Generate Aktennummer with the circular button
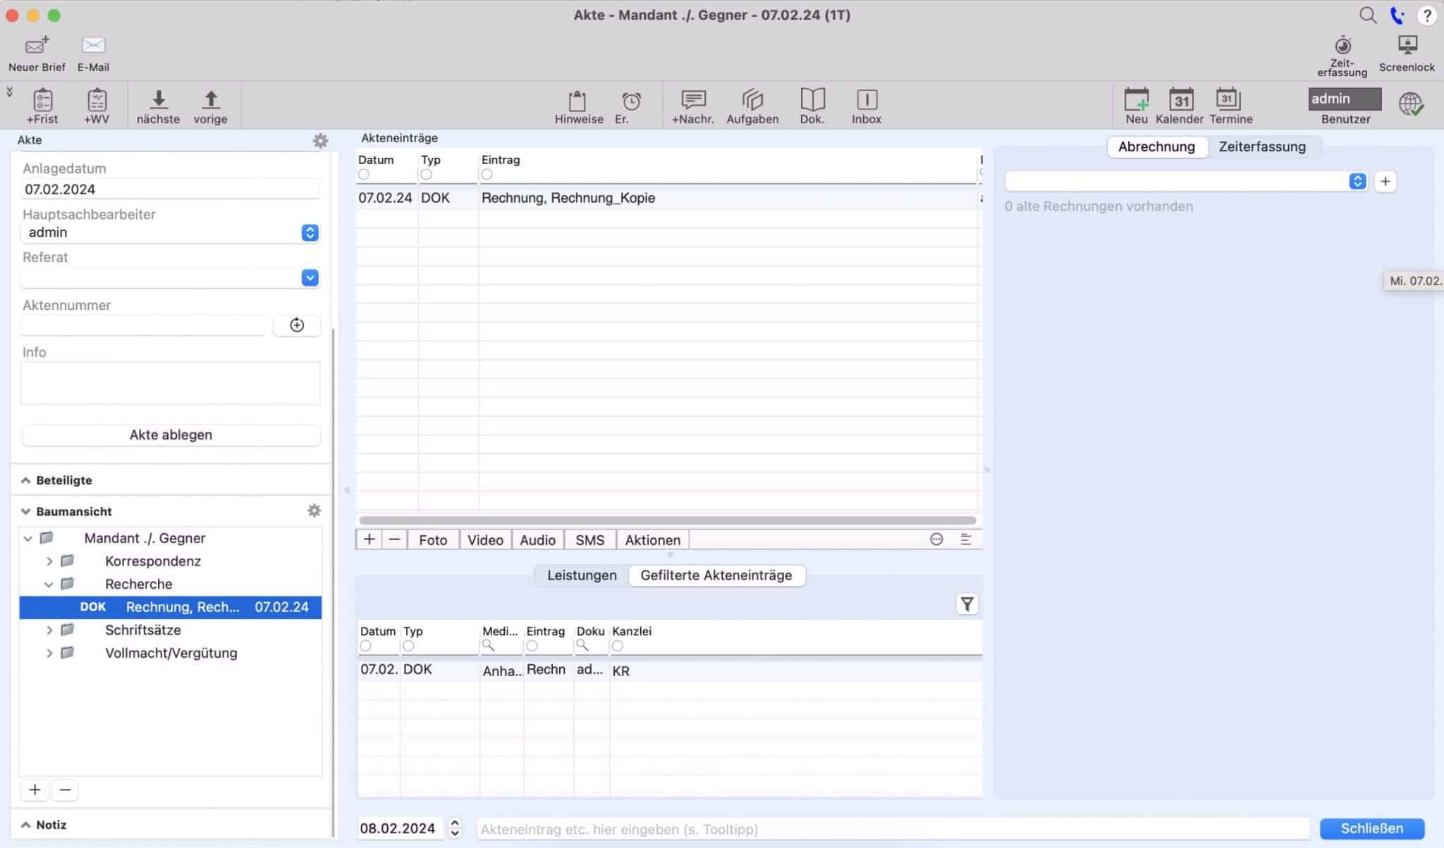1444x848 pixels. click(x=297, y=325)
